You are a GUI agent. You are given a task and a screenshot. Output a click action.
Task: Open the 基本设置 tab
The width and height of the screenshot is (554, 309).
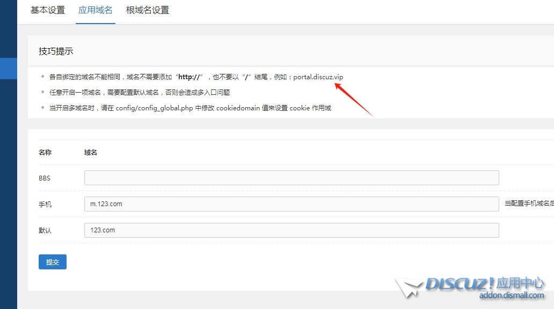48,10
